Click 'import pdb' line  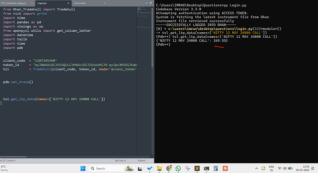[x=13, y=48]
